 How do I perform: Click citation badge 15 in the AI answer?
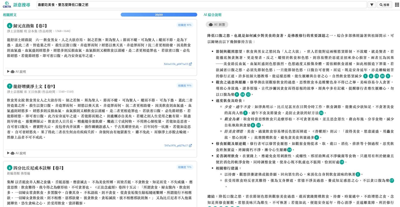377,76
